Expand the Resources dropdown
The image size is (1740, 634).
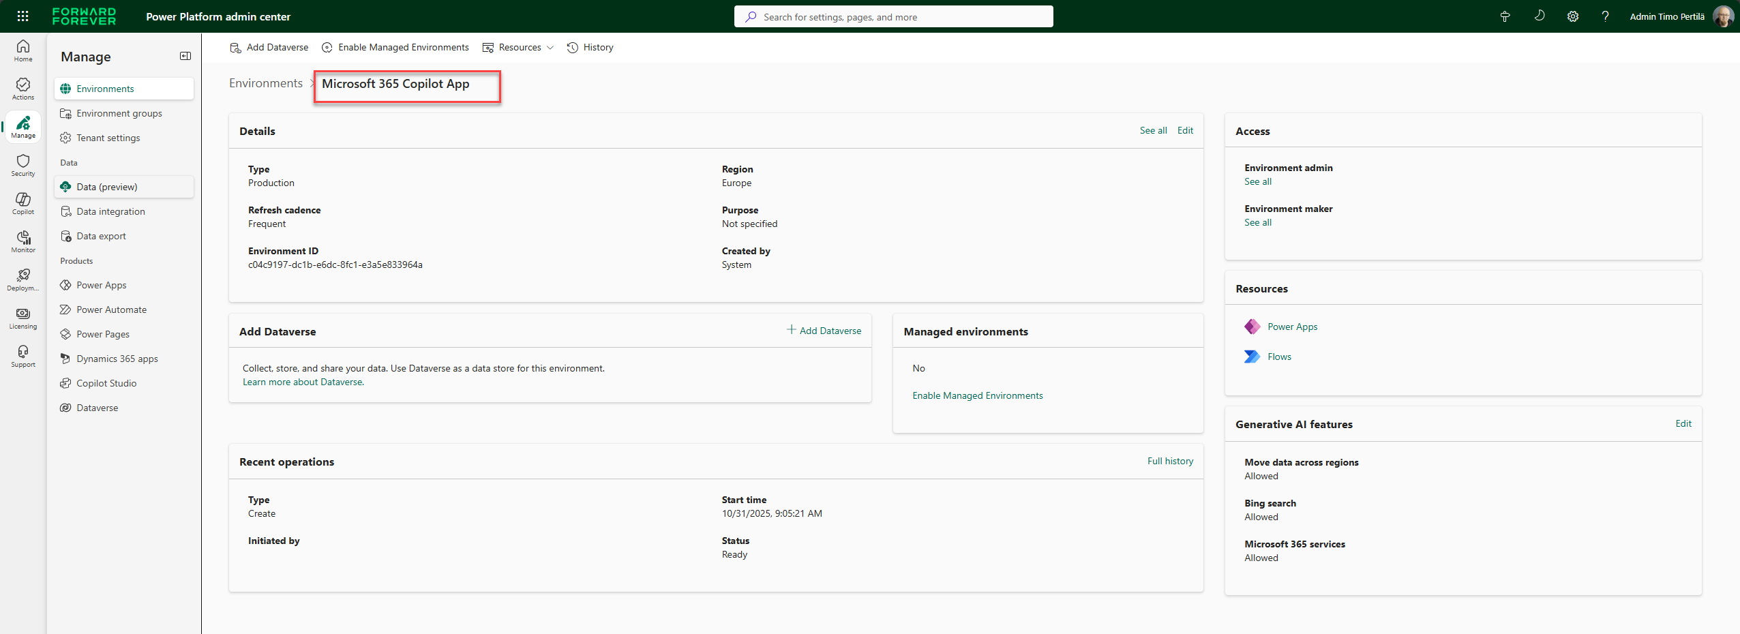(x=518, y=47)
